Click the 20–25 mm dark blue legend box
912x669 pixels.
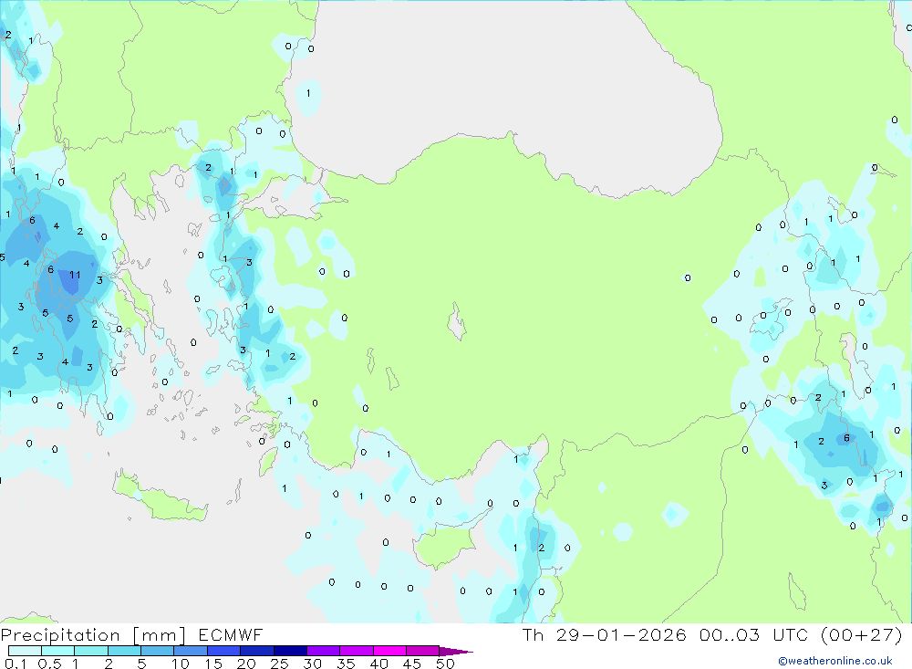tap(256, 651)
